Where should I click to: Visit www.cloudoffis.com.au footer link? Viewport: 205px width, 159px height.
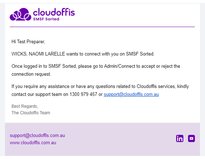[33, 143]
